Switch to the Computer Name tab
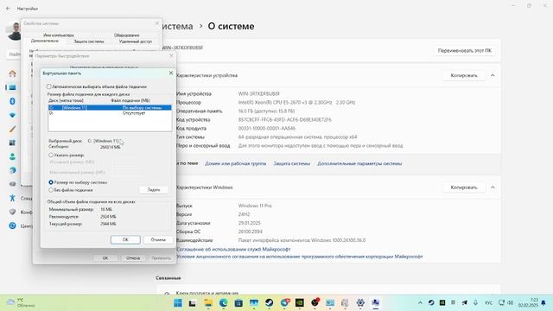This screenshot has width=553, height=311. pyautogui.click(x=59, y=35)
